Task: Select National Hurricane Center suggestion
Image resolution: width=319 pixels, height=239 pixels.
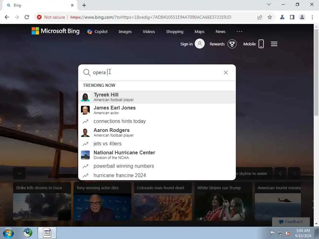Action: 157,155
